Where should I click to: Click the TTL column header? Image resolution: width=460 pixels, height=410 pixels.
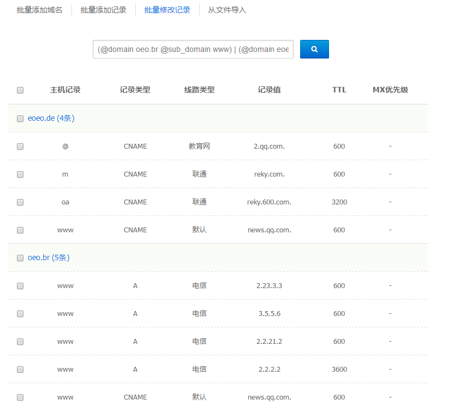pyautogui.click(x=339, y=90)
